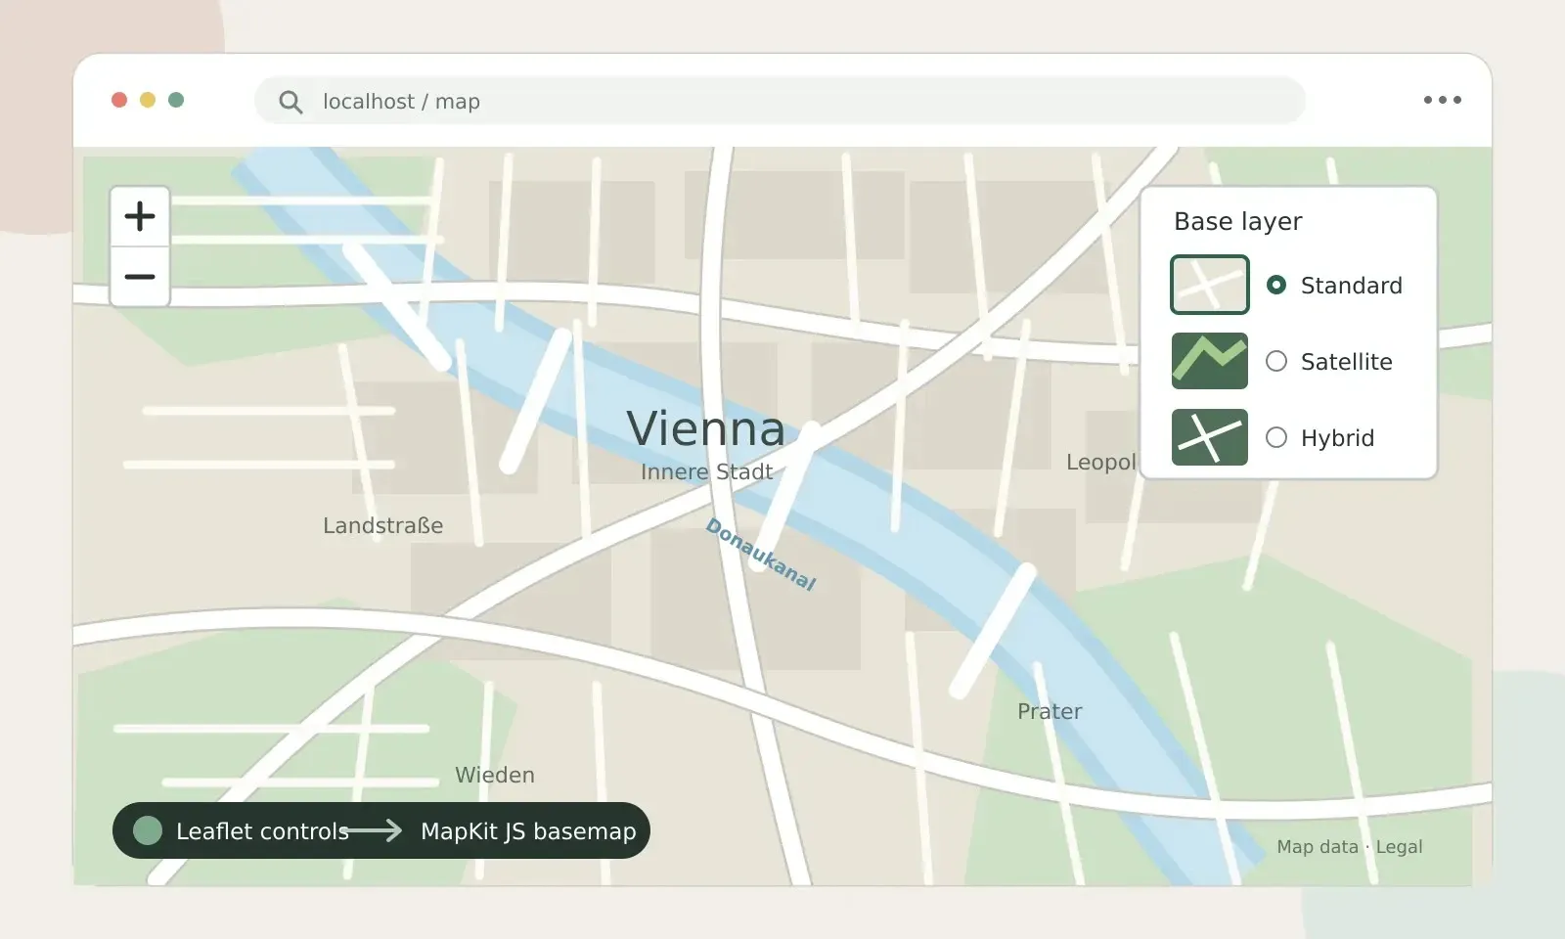Click the Satellite layer thumbnail
The image size is (1565, 939).
pos(1210,361)
